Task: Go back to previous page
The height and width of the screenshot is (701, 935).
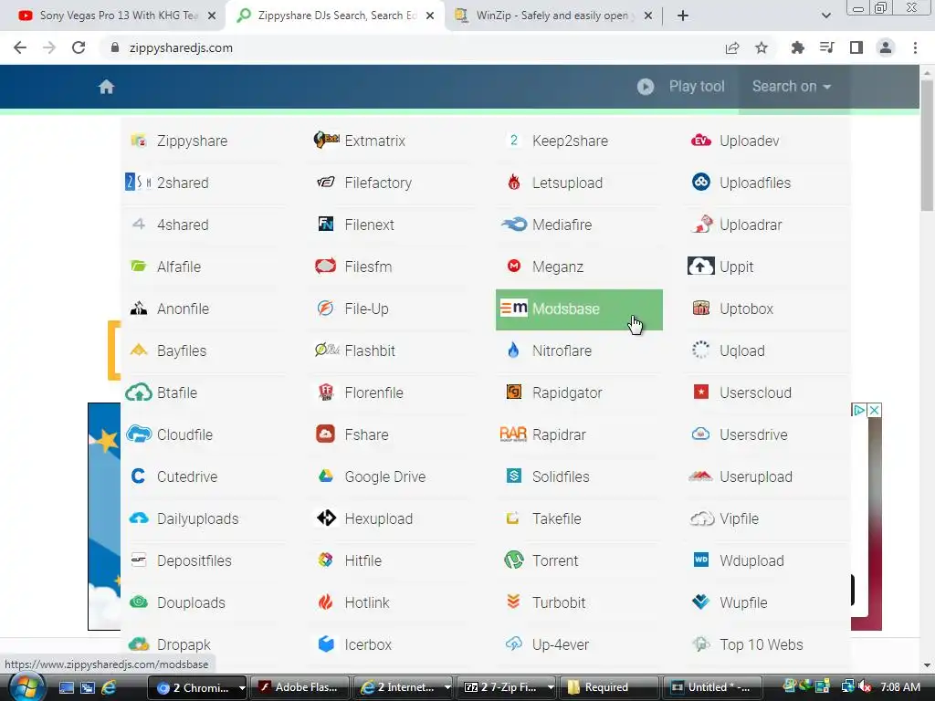Action: pos(20,47)
